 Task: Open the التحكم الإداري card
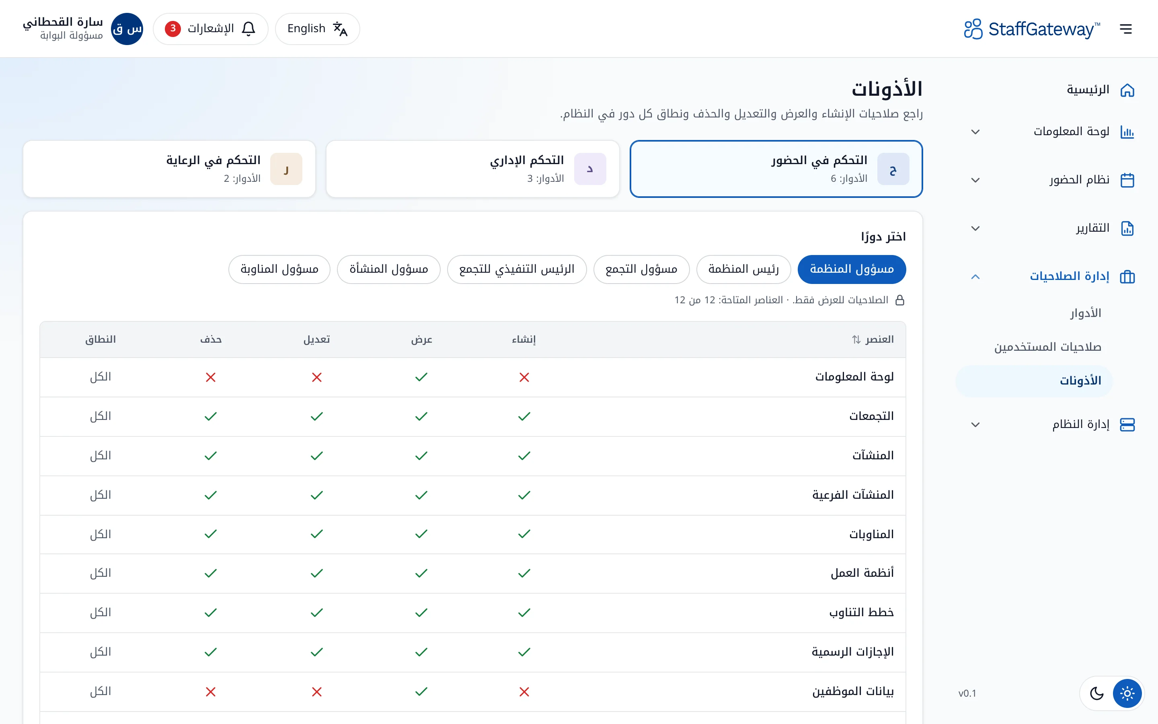point(473,169)
